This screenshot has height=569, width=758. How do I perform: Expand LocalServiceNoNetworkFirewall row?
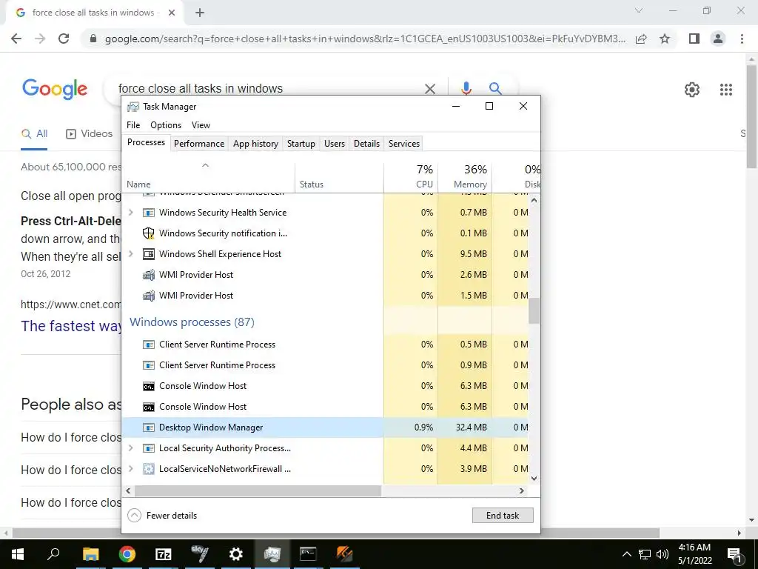pos(130,469)
